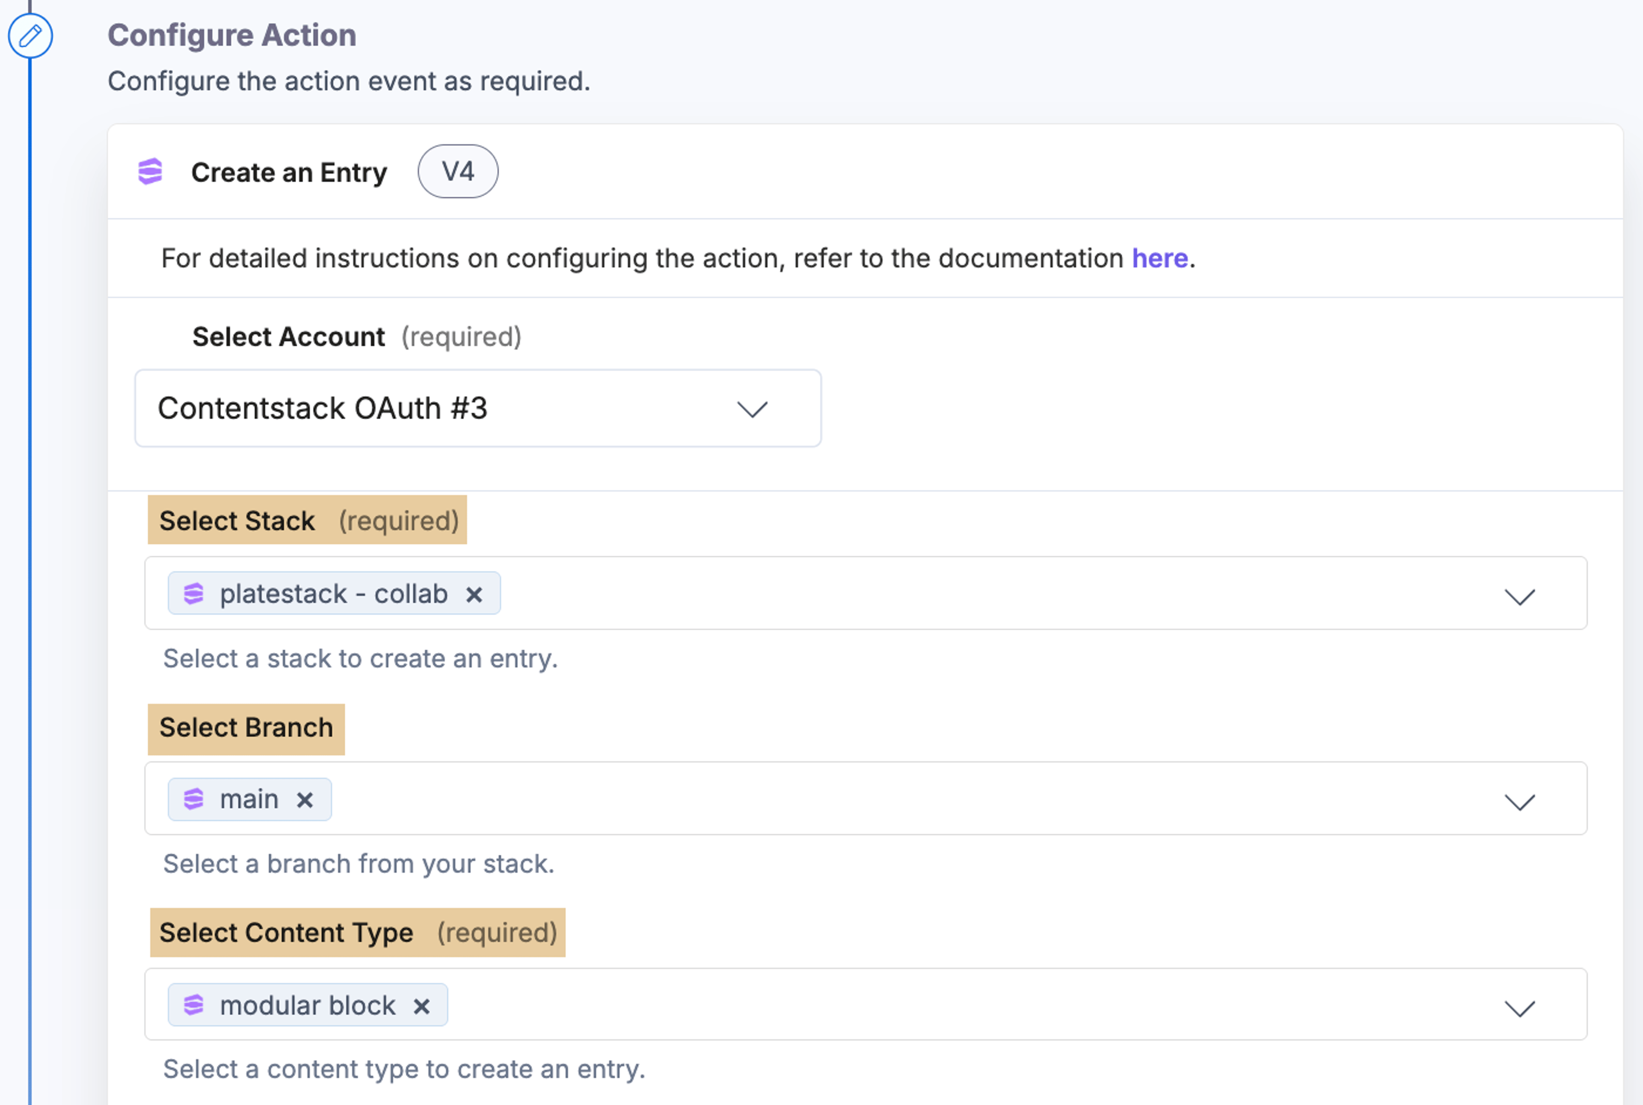The image size is (1643, 1105).
Task: Click 'Select a branch from your stack.' hint
Action: point(359,864)
